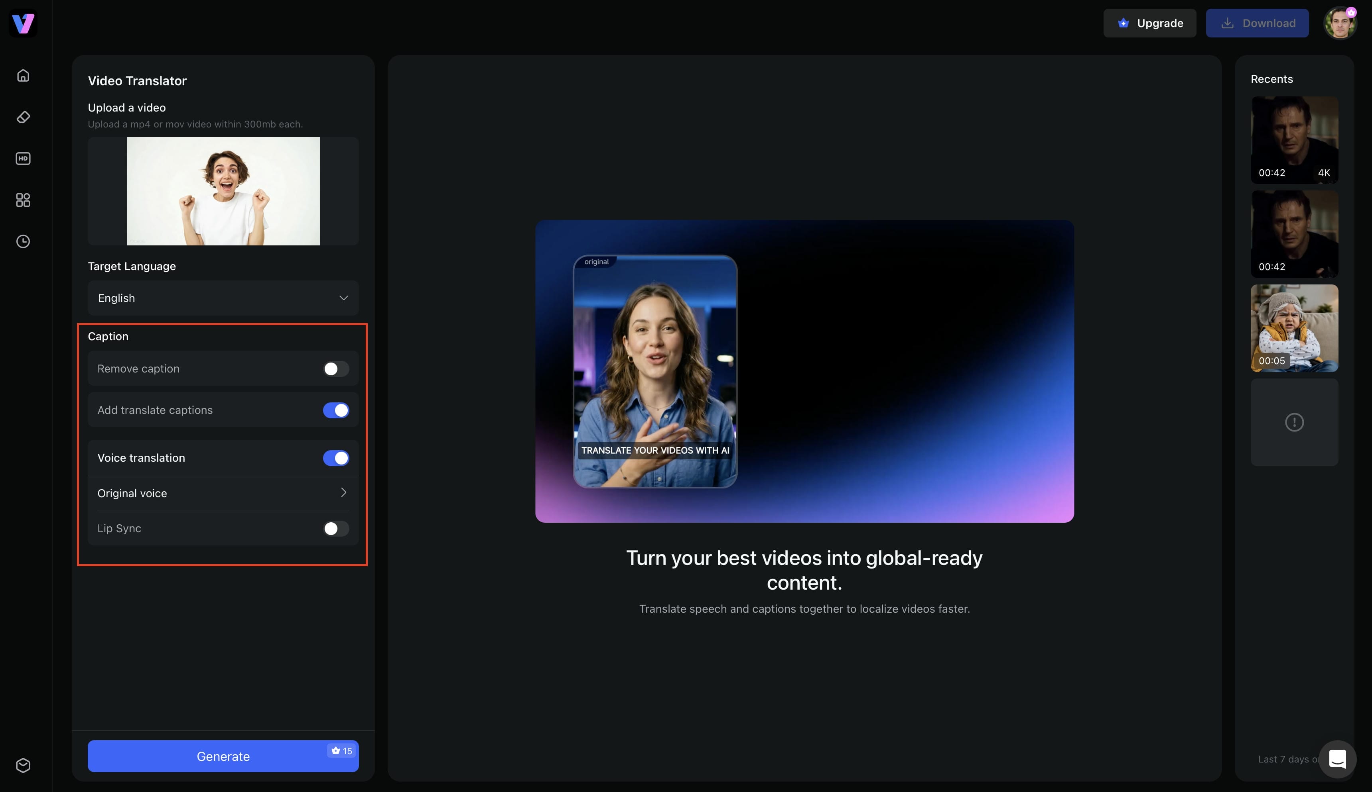This screenshot has width=1372, height=792.
Task: Open the all tools grid icon
Action: [23, 200]
